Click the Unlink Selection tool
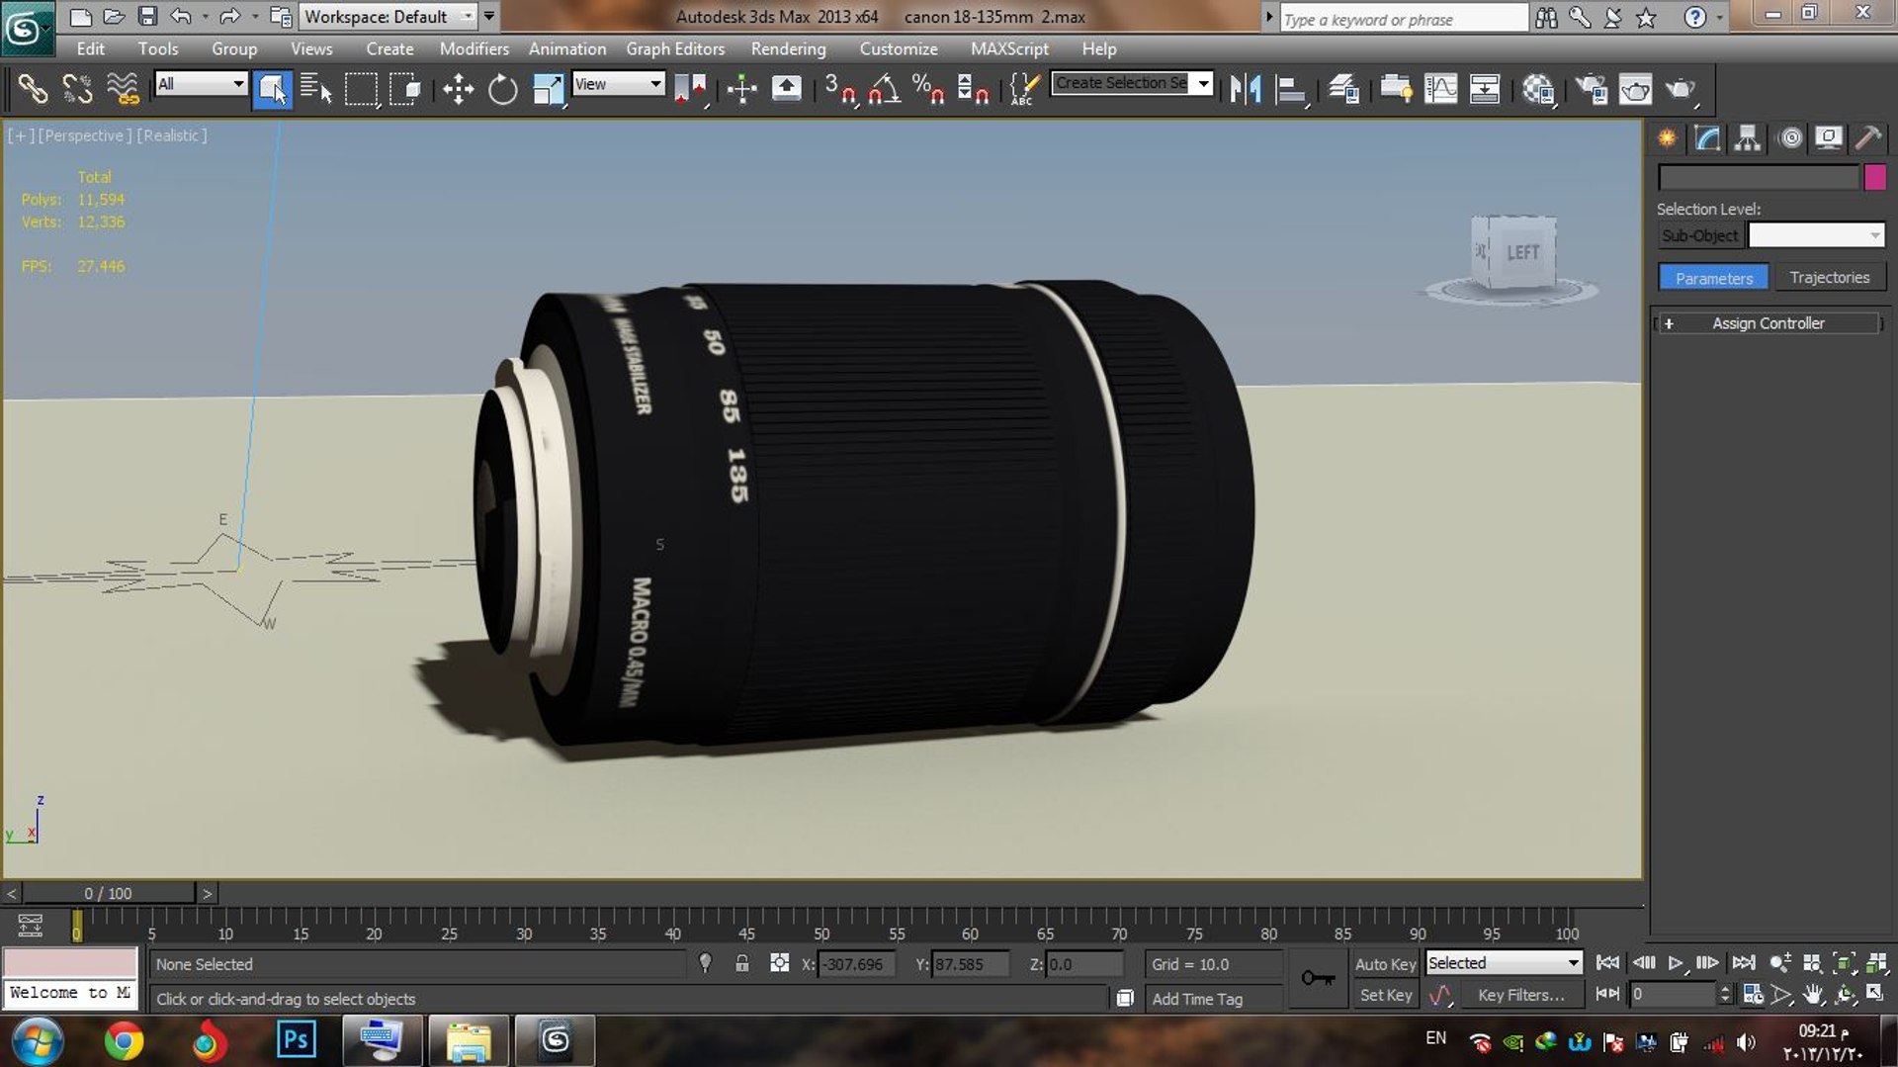The height and width of the screenshot is (1067, 1898). tap(77, 89)
